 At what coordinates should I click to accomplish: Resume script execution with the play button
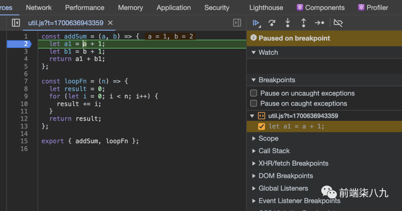[256, 23]
